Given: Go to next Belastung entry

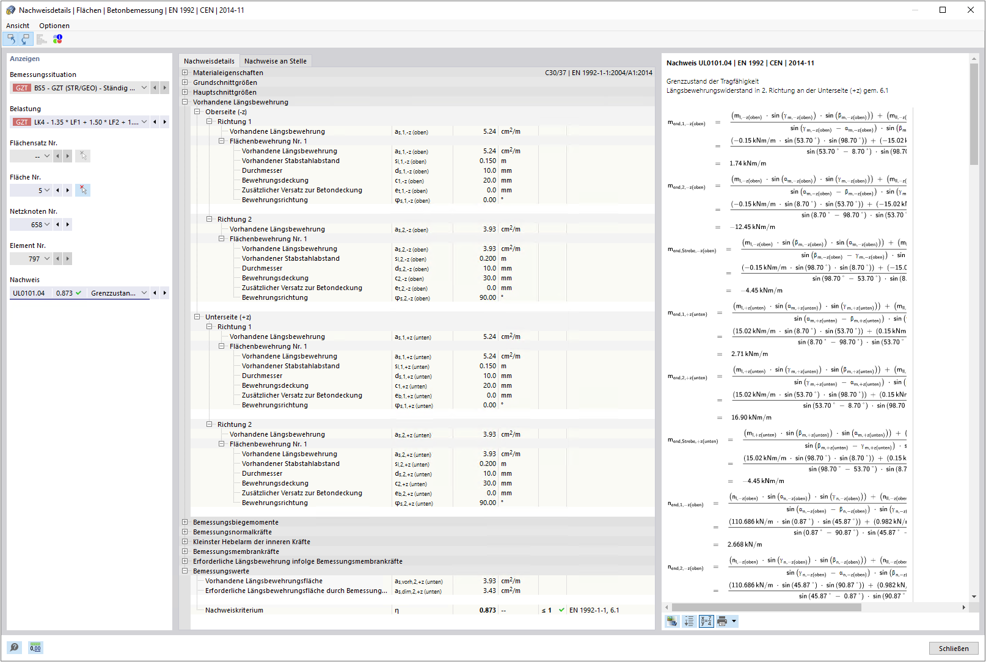Looking at the screenshot, I should point(165,122).
